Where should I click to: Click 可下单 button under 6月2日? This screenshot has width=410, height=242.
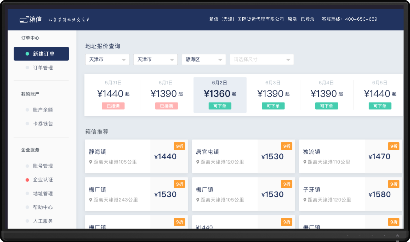click(x=220, y=106)
